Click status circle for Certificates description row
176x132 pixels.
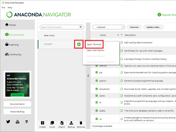[121, 51]
